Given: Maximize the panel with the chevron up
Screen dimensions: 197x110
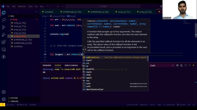Looking at the screenshot, I should tap(190, 65).
